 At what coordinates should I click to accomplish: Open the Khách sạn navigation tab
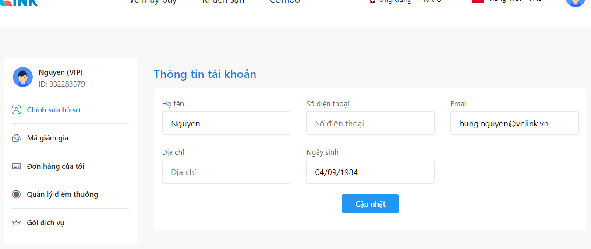[x=223, y=2]
